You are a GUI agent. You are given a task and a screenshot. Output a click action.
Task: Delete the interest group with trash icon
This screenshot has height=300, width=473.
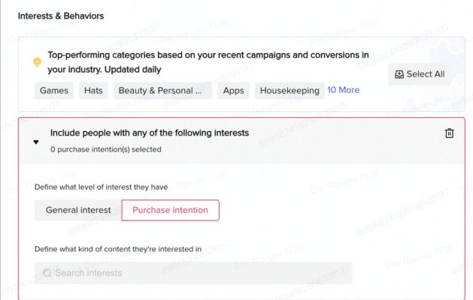449,133
